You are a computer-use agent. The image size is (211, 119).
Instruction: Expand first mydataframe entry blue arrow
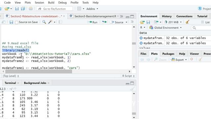pos(141,38)
